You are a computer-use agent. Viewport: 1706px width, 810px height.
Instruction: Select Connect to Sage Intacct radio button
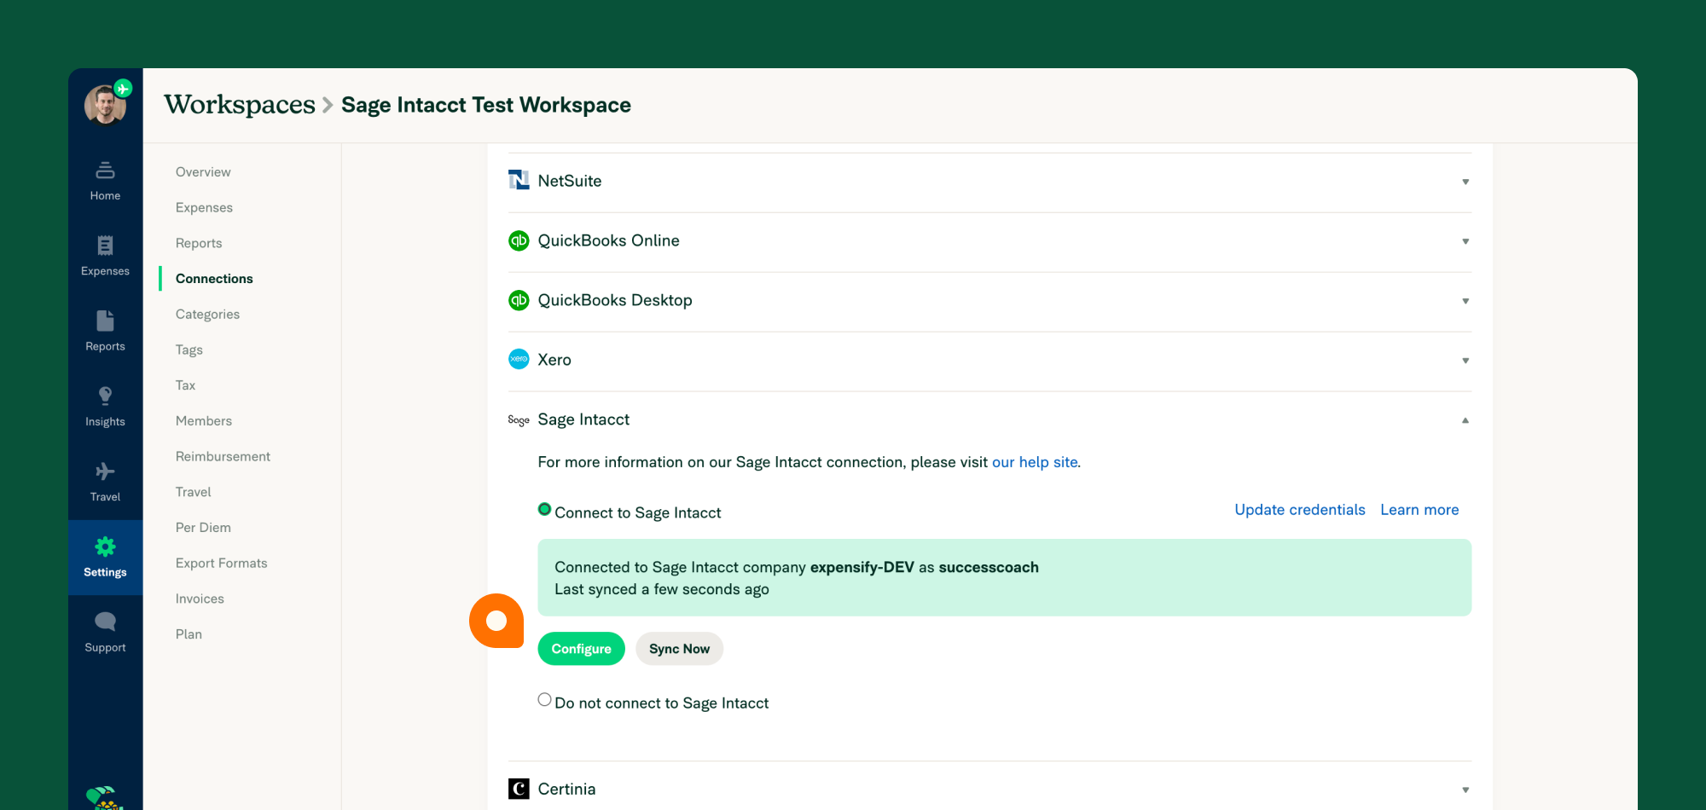tap(544, 509)
